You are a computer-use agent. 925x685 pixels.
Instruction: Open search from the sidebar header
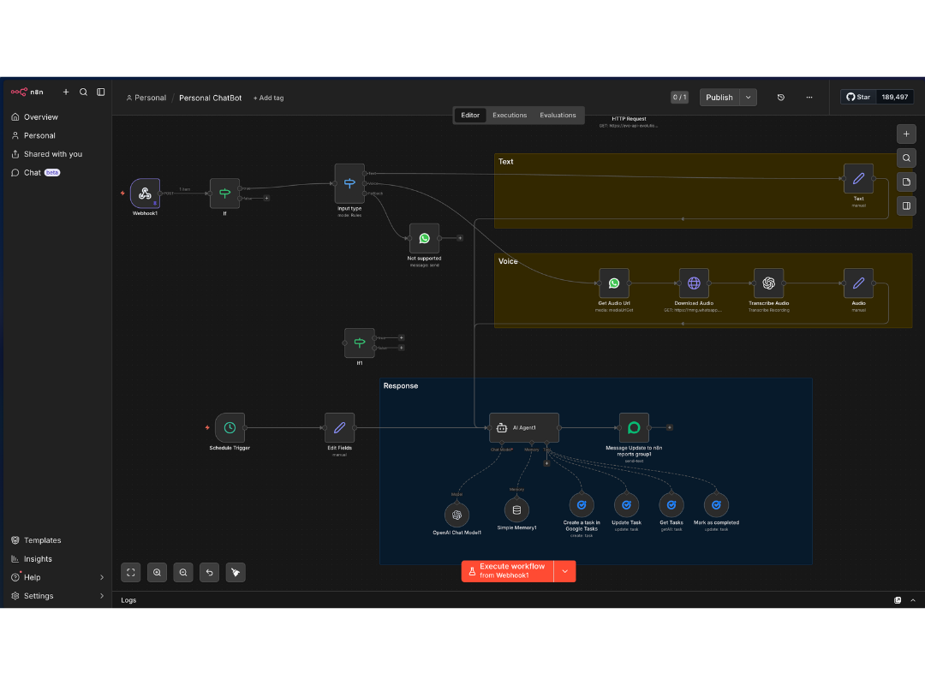83,92
